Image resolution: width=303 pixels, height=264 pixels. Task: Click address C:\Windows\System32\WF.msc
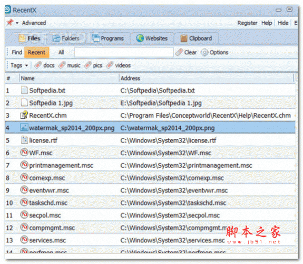click(x=166, y=153)
